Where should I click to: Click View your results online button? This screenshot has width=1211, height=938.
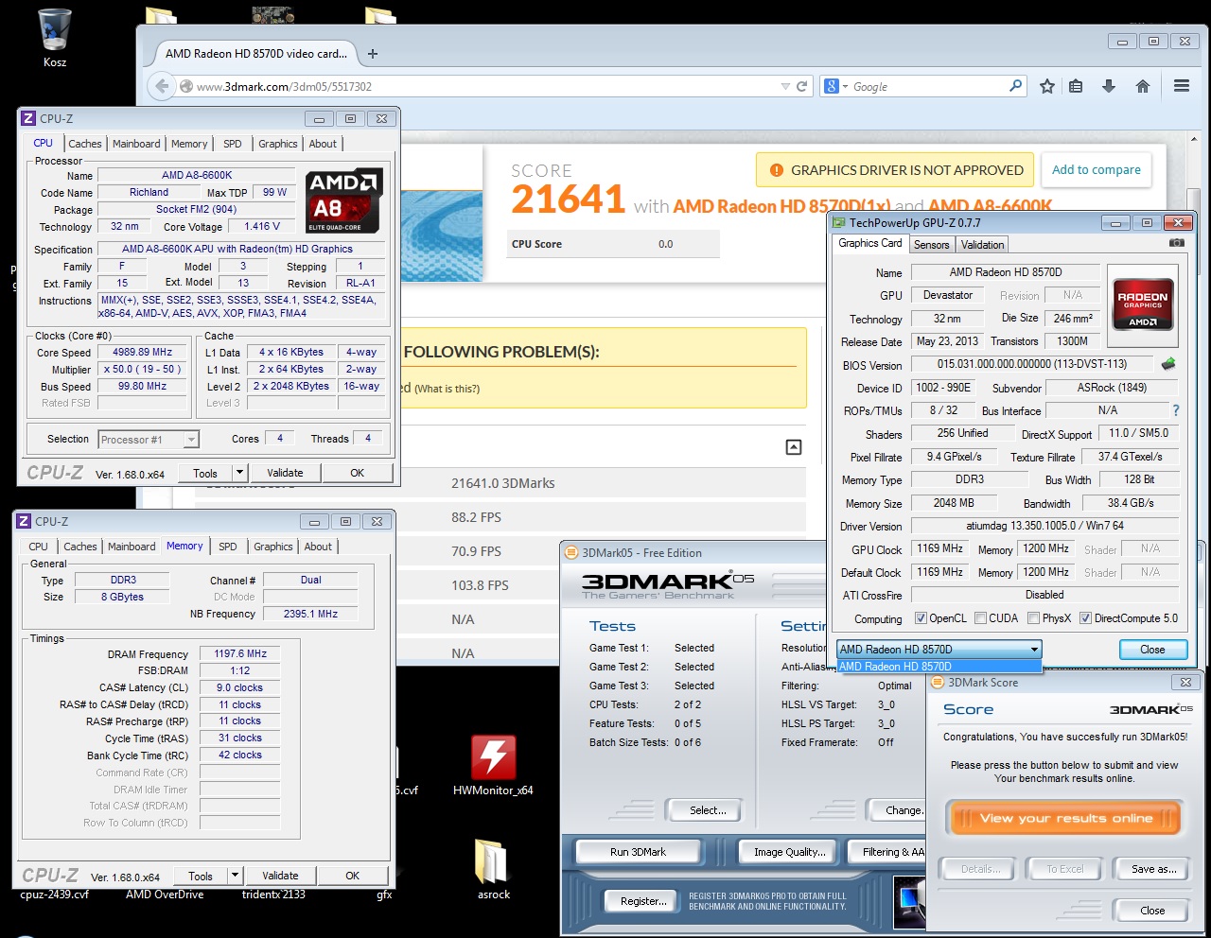pos(1065,818)
